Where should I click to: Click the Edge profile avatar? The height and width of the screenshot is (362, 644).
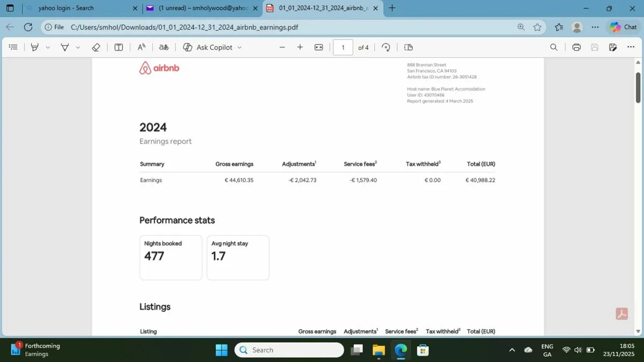[x=577, y=27]
